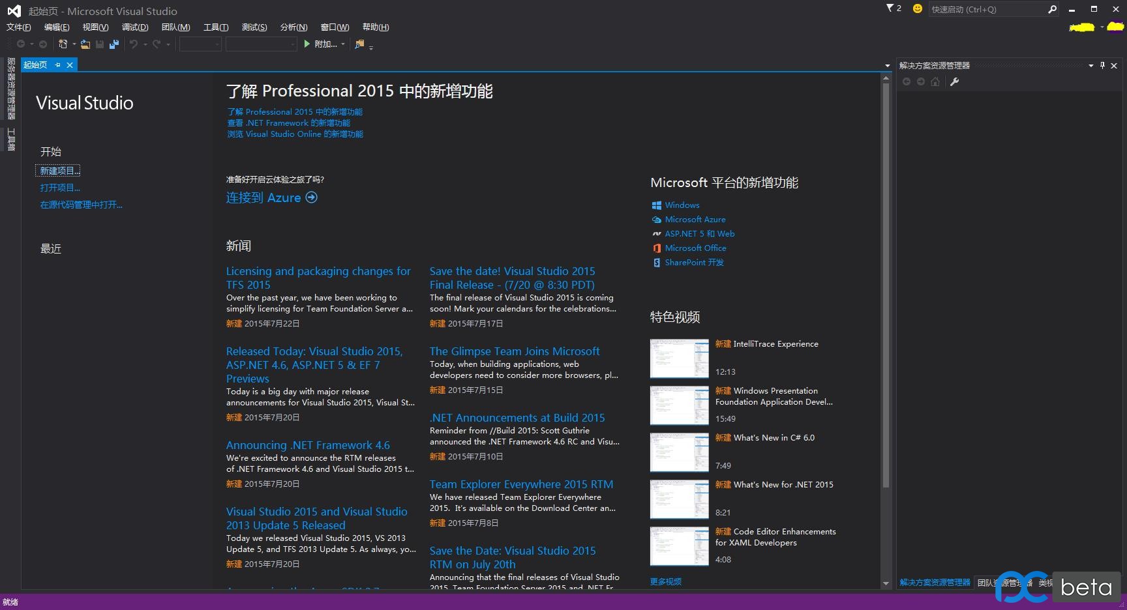Click the Solution Explorer back arrow
The image size is (1127, 610).
[x=907, y=81]
